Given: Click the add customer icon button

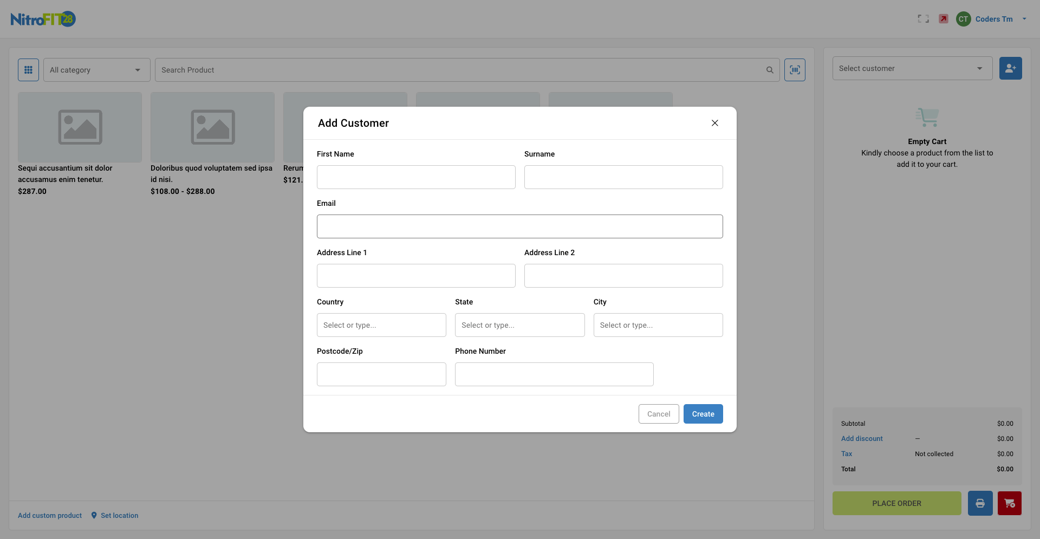Looking at the screenshot, I should (1010, 68).
